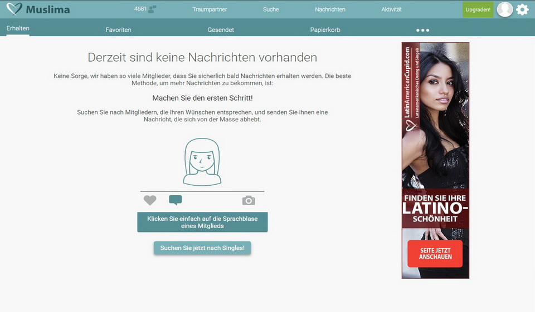Click the online members count icon
This screenshot has width=535, height=312.
pos(152,9)
